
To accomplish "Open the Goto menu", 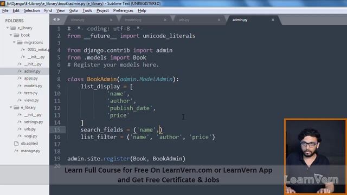I will click(74, 11).
